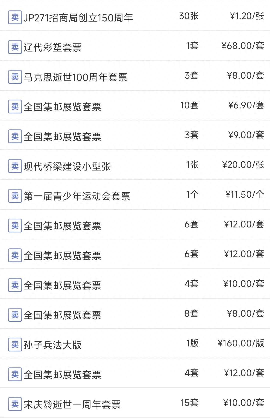Click the 卖 icon beside JP271招商局创立150周年
Image resolution: width=270 pixels, height=420 pixels.
coord(15,17)
